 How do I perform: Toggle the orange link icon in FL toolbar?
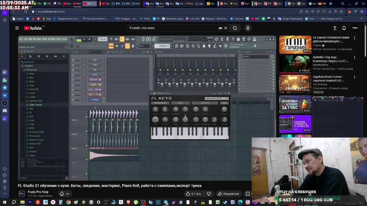pos(127,46)
